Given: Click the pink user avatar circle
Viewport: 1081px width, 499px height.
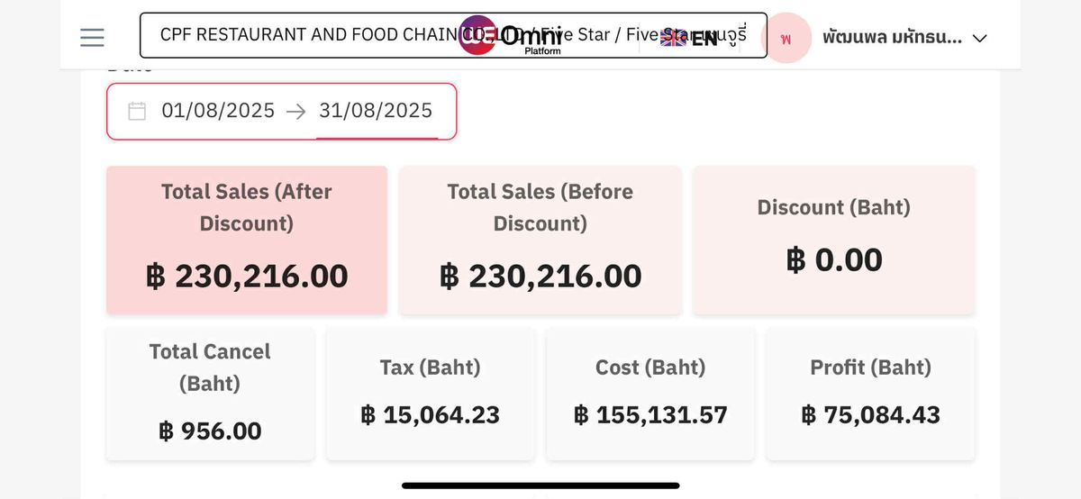Looking at the screenshot, I should click(786, 38).
